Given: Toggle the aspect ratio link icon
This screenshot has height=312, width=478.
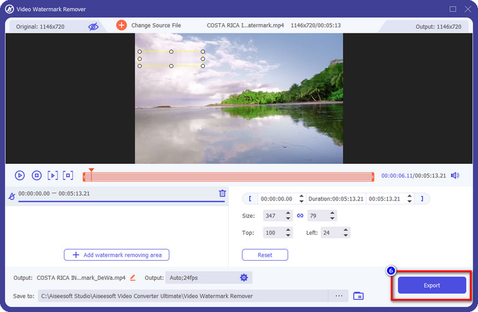Looking at the screenshot, I should tap(300, 216).
